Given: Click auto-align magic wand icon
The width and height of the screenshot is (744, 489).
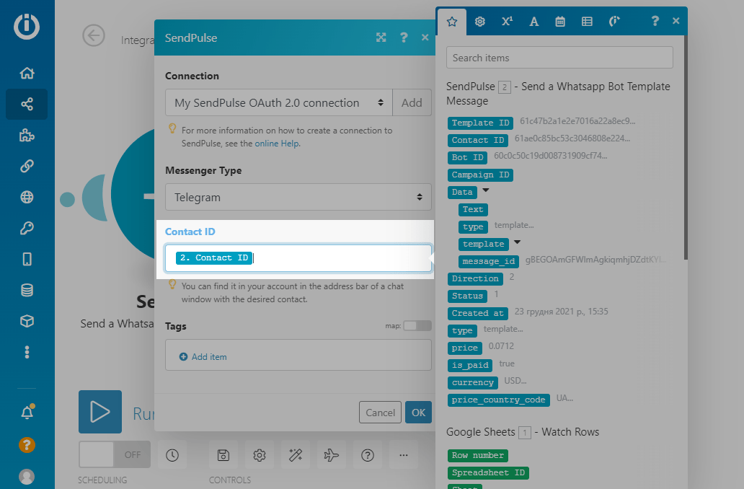Looking at the screenshot, I should click(x=296, y=455).
